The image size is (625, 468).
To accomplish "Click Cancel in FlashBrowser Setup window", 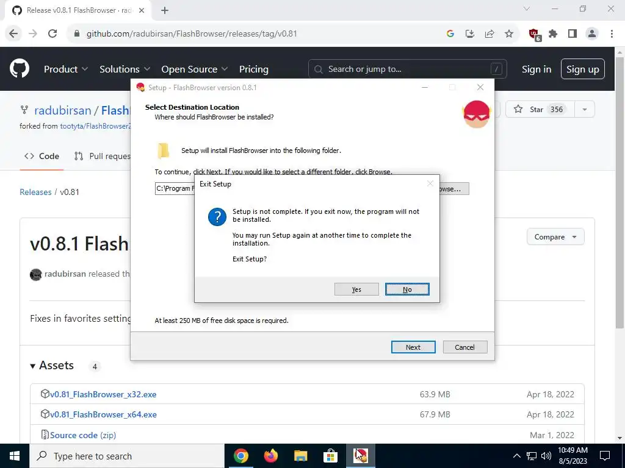I will coord(464,347).
